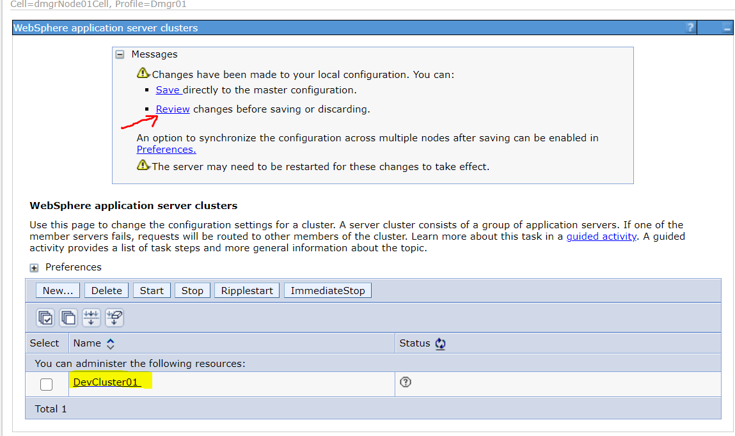Collapse the Messages section

pos(120,55)
